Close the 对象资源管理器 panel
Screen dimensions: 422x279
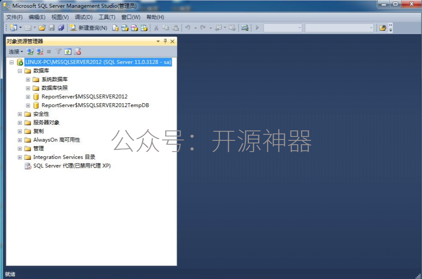(x=173, y=41)
